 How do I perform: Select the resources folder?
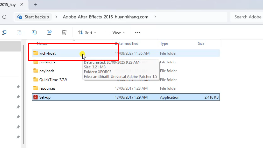click(126, 88)
